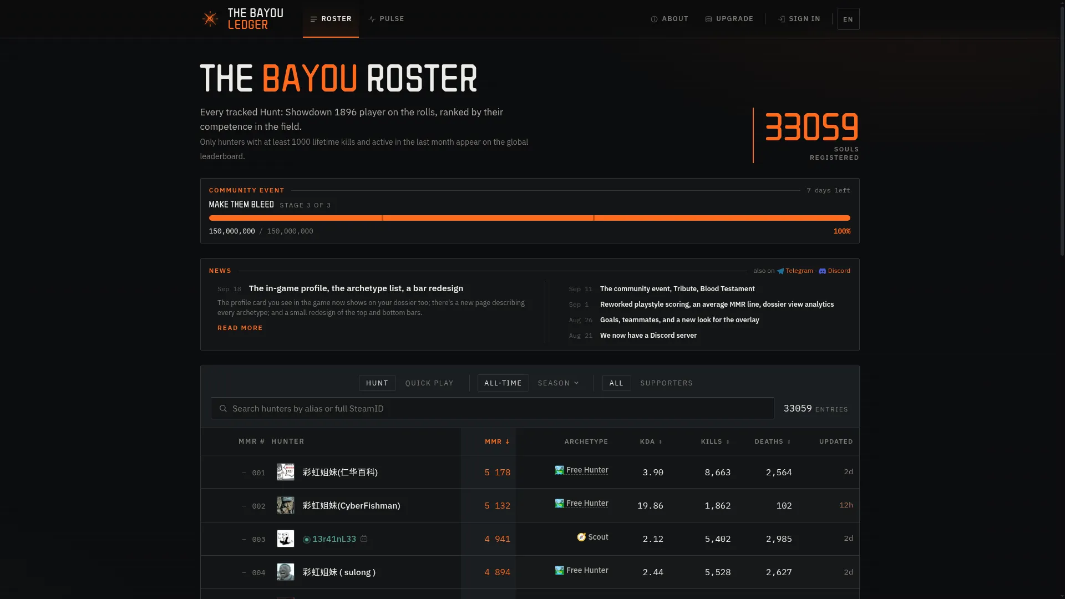This screenshot has width=1065, height=599.
Task: Click deaths value 2,985
Action: pos(779,539)
